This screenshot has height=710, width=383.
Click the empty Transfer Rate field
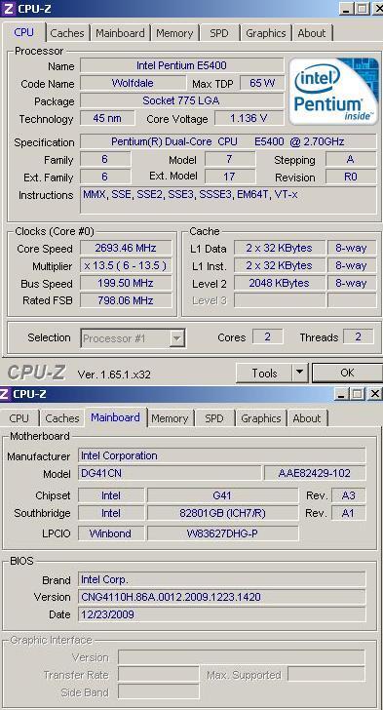coord(159,674)
